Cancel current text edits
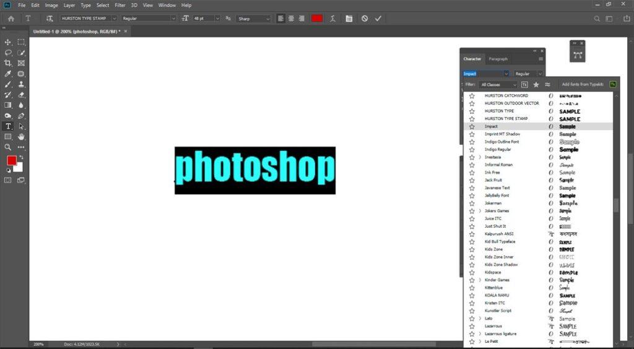 (365, 19)
